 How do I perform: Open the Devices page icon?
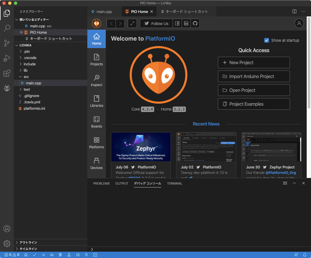click(96, 163)
